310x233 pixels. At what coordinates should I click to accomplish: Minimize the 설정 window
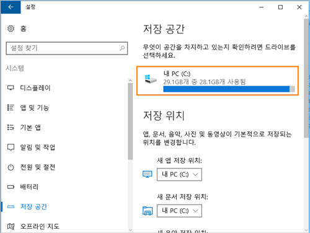tap(262, 7)
